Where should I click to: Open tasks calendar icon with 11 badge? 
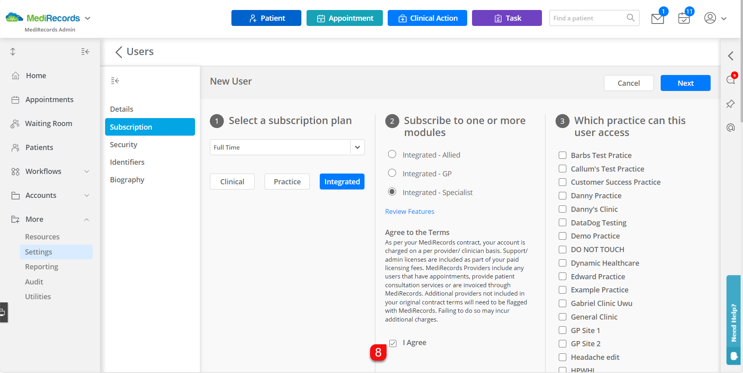click(x=683, y=18)
